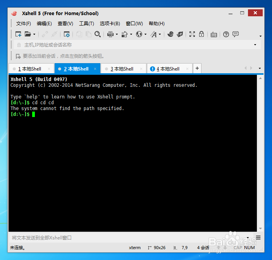Open the 帮助(H) menu

pyautogui.click(x=157, y=23)
